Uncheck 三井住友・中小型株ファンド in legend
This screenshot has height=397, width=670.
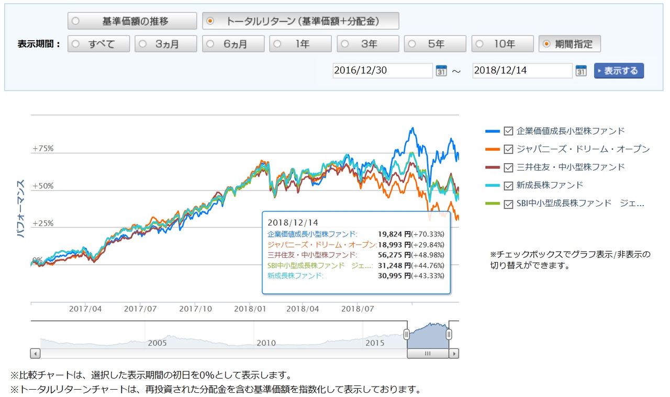click(508, 167)
